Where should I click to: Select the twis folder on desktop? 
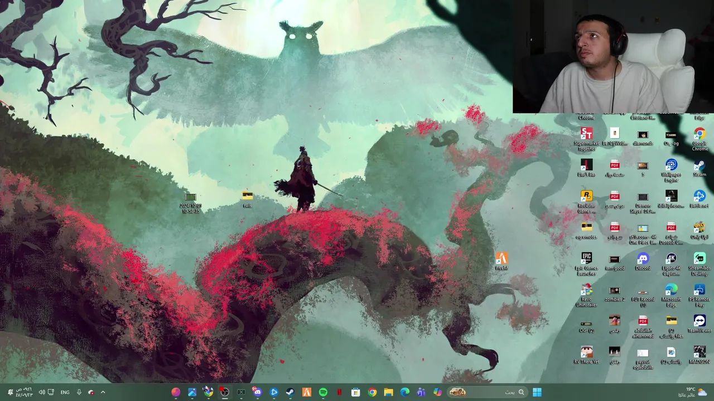pos(247,199)
